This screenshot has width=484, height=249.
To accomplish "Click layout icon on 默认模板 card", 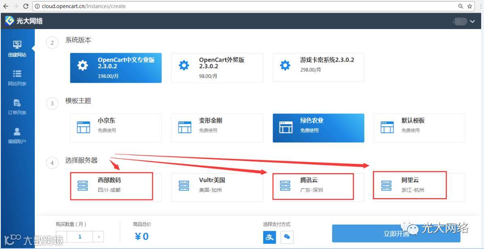I will tap(387, 127).
